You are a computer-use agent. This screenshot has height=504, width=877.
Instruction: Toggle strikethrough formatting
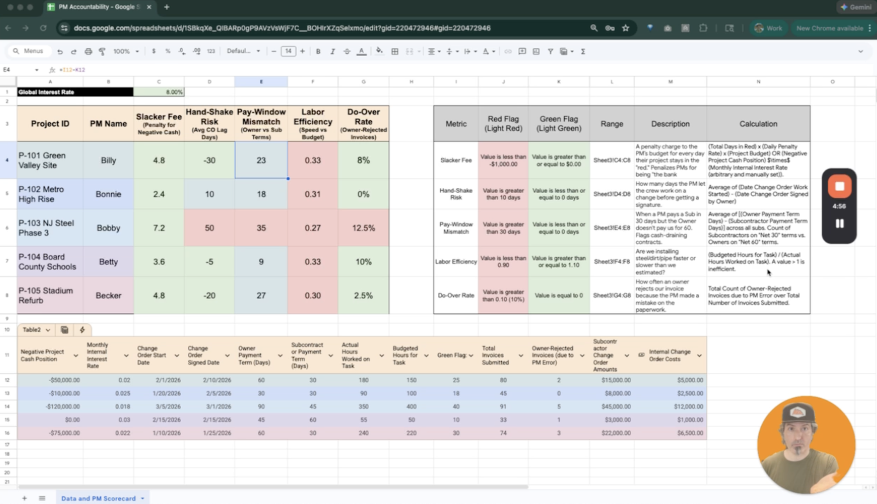[347, 51]
